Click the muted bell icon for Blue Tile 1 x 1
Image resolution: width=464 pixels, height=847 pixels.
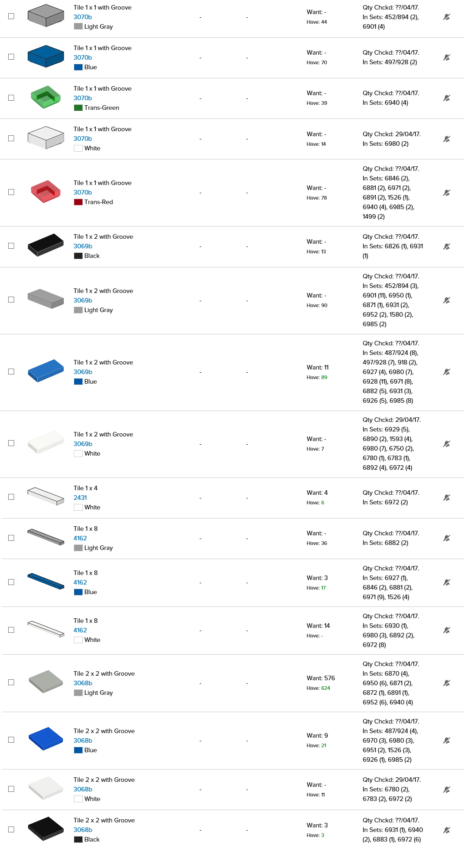pos(447,57)
